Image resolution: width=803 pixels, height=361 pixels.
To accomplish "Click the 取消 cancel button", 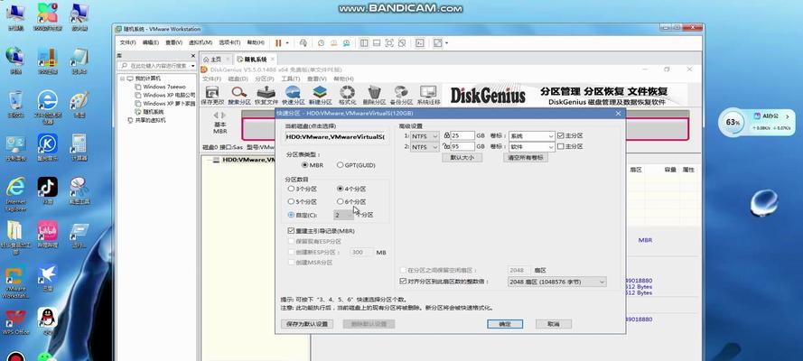I will (x=553, y=324).
